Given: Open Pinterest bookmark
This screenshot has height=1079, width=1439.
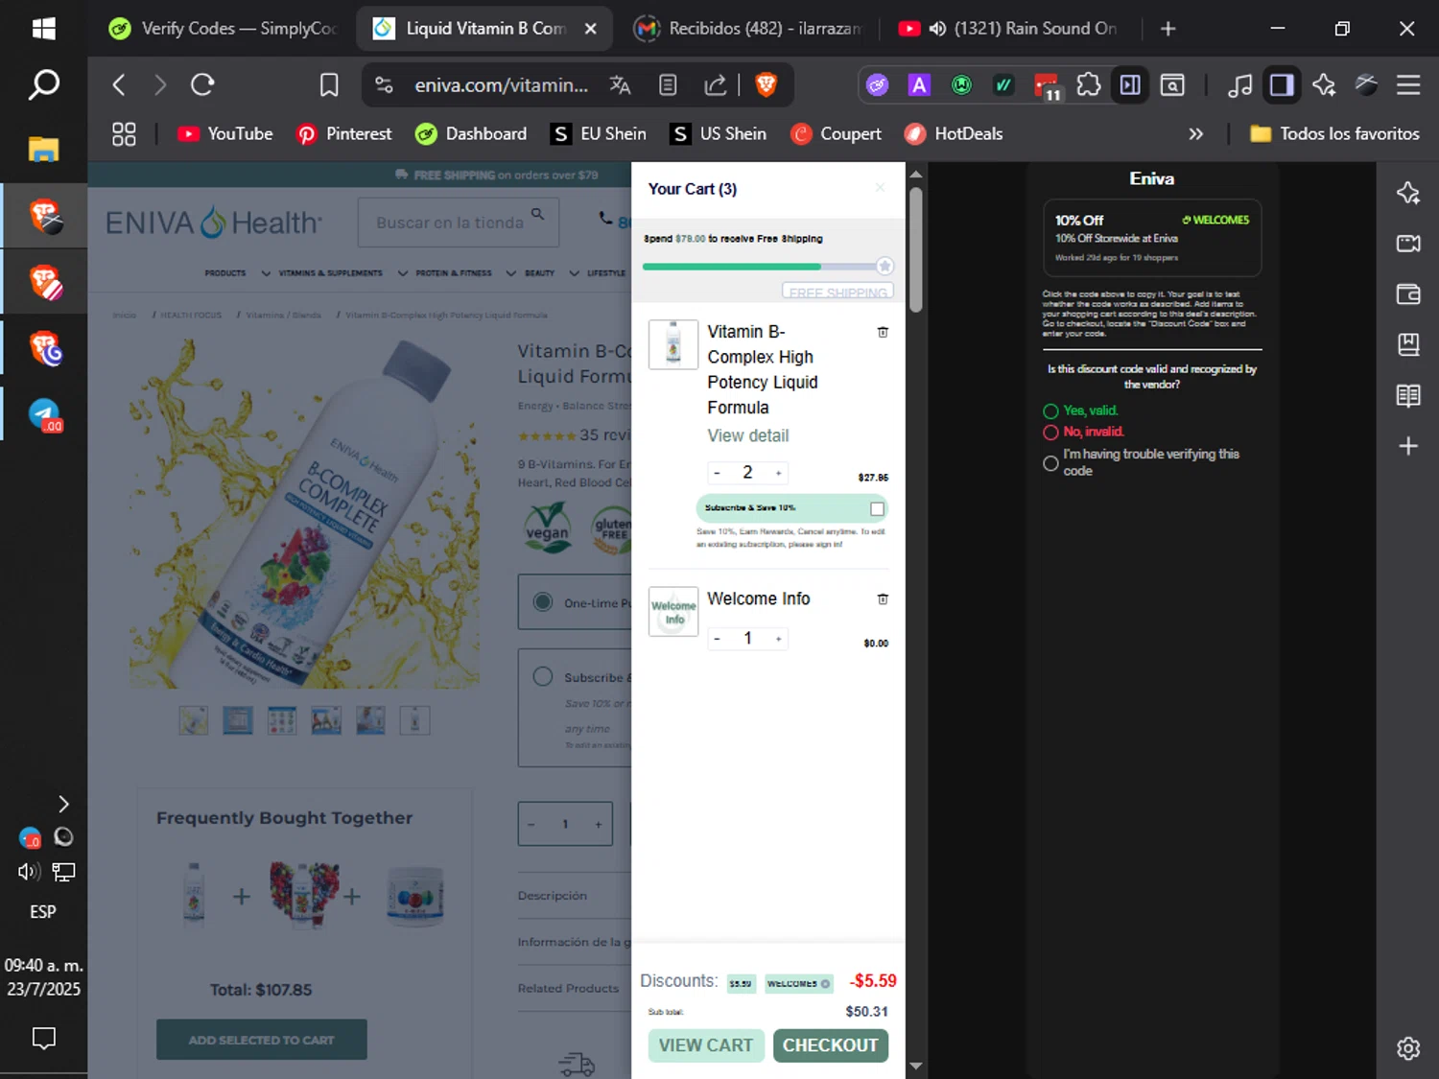Looking at the screenshot, I should coord(344,134).
